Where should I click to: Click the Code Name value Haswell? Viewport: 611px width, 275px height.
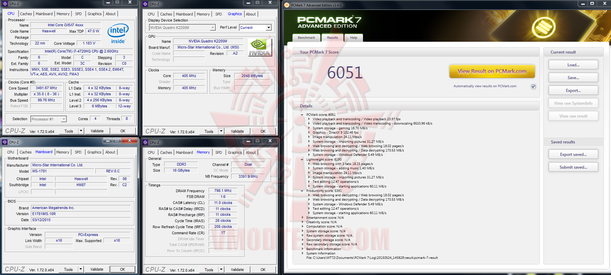tap(49, 31)
